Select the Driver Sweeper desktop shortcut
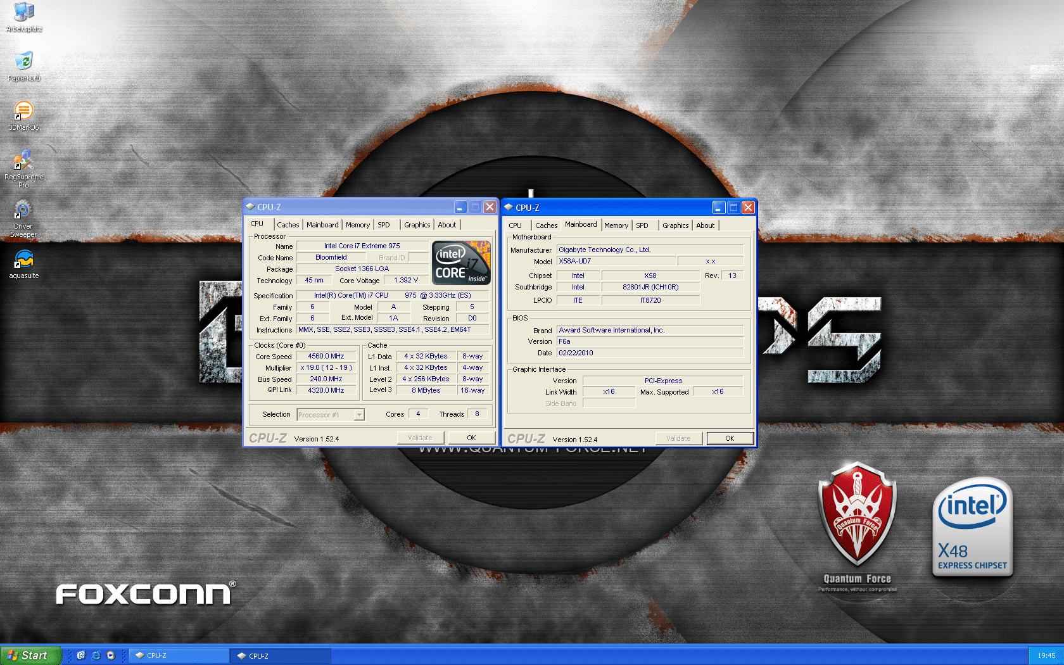Image resolution: width=1064 pixels, height=665 pixels. 24,218
